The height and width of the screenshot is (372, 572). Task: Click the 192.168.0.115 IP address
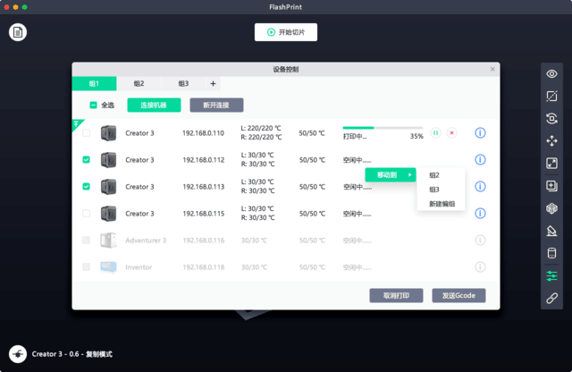(203, 214)
